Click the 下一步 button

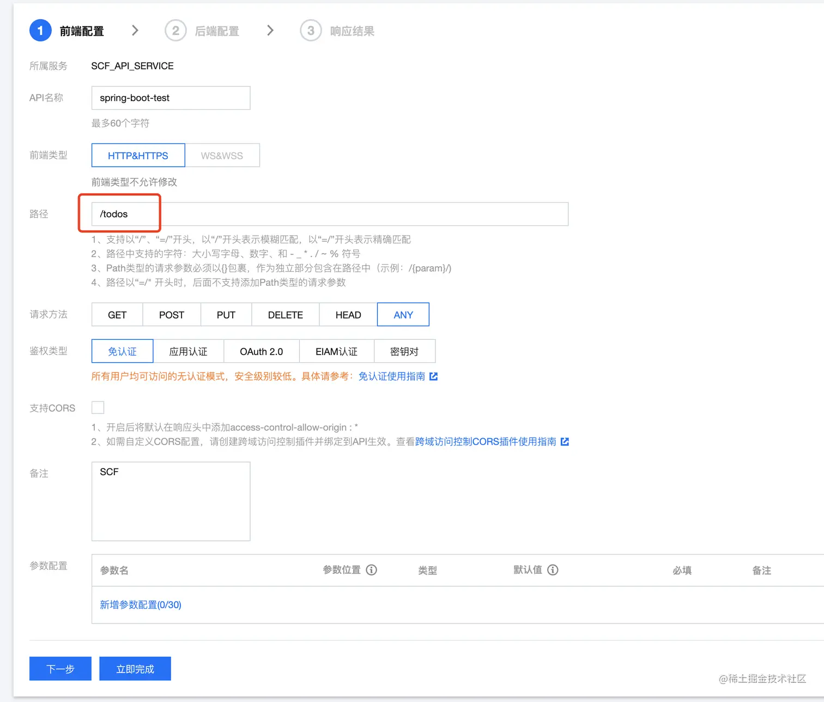60,669
